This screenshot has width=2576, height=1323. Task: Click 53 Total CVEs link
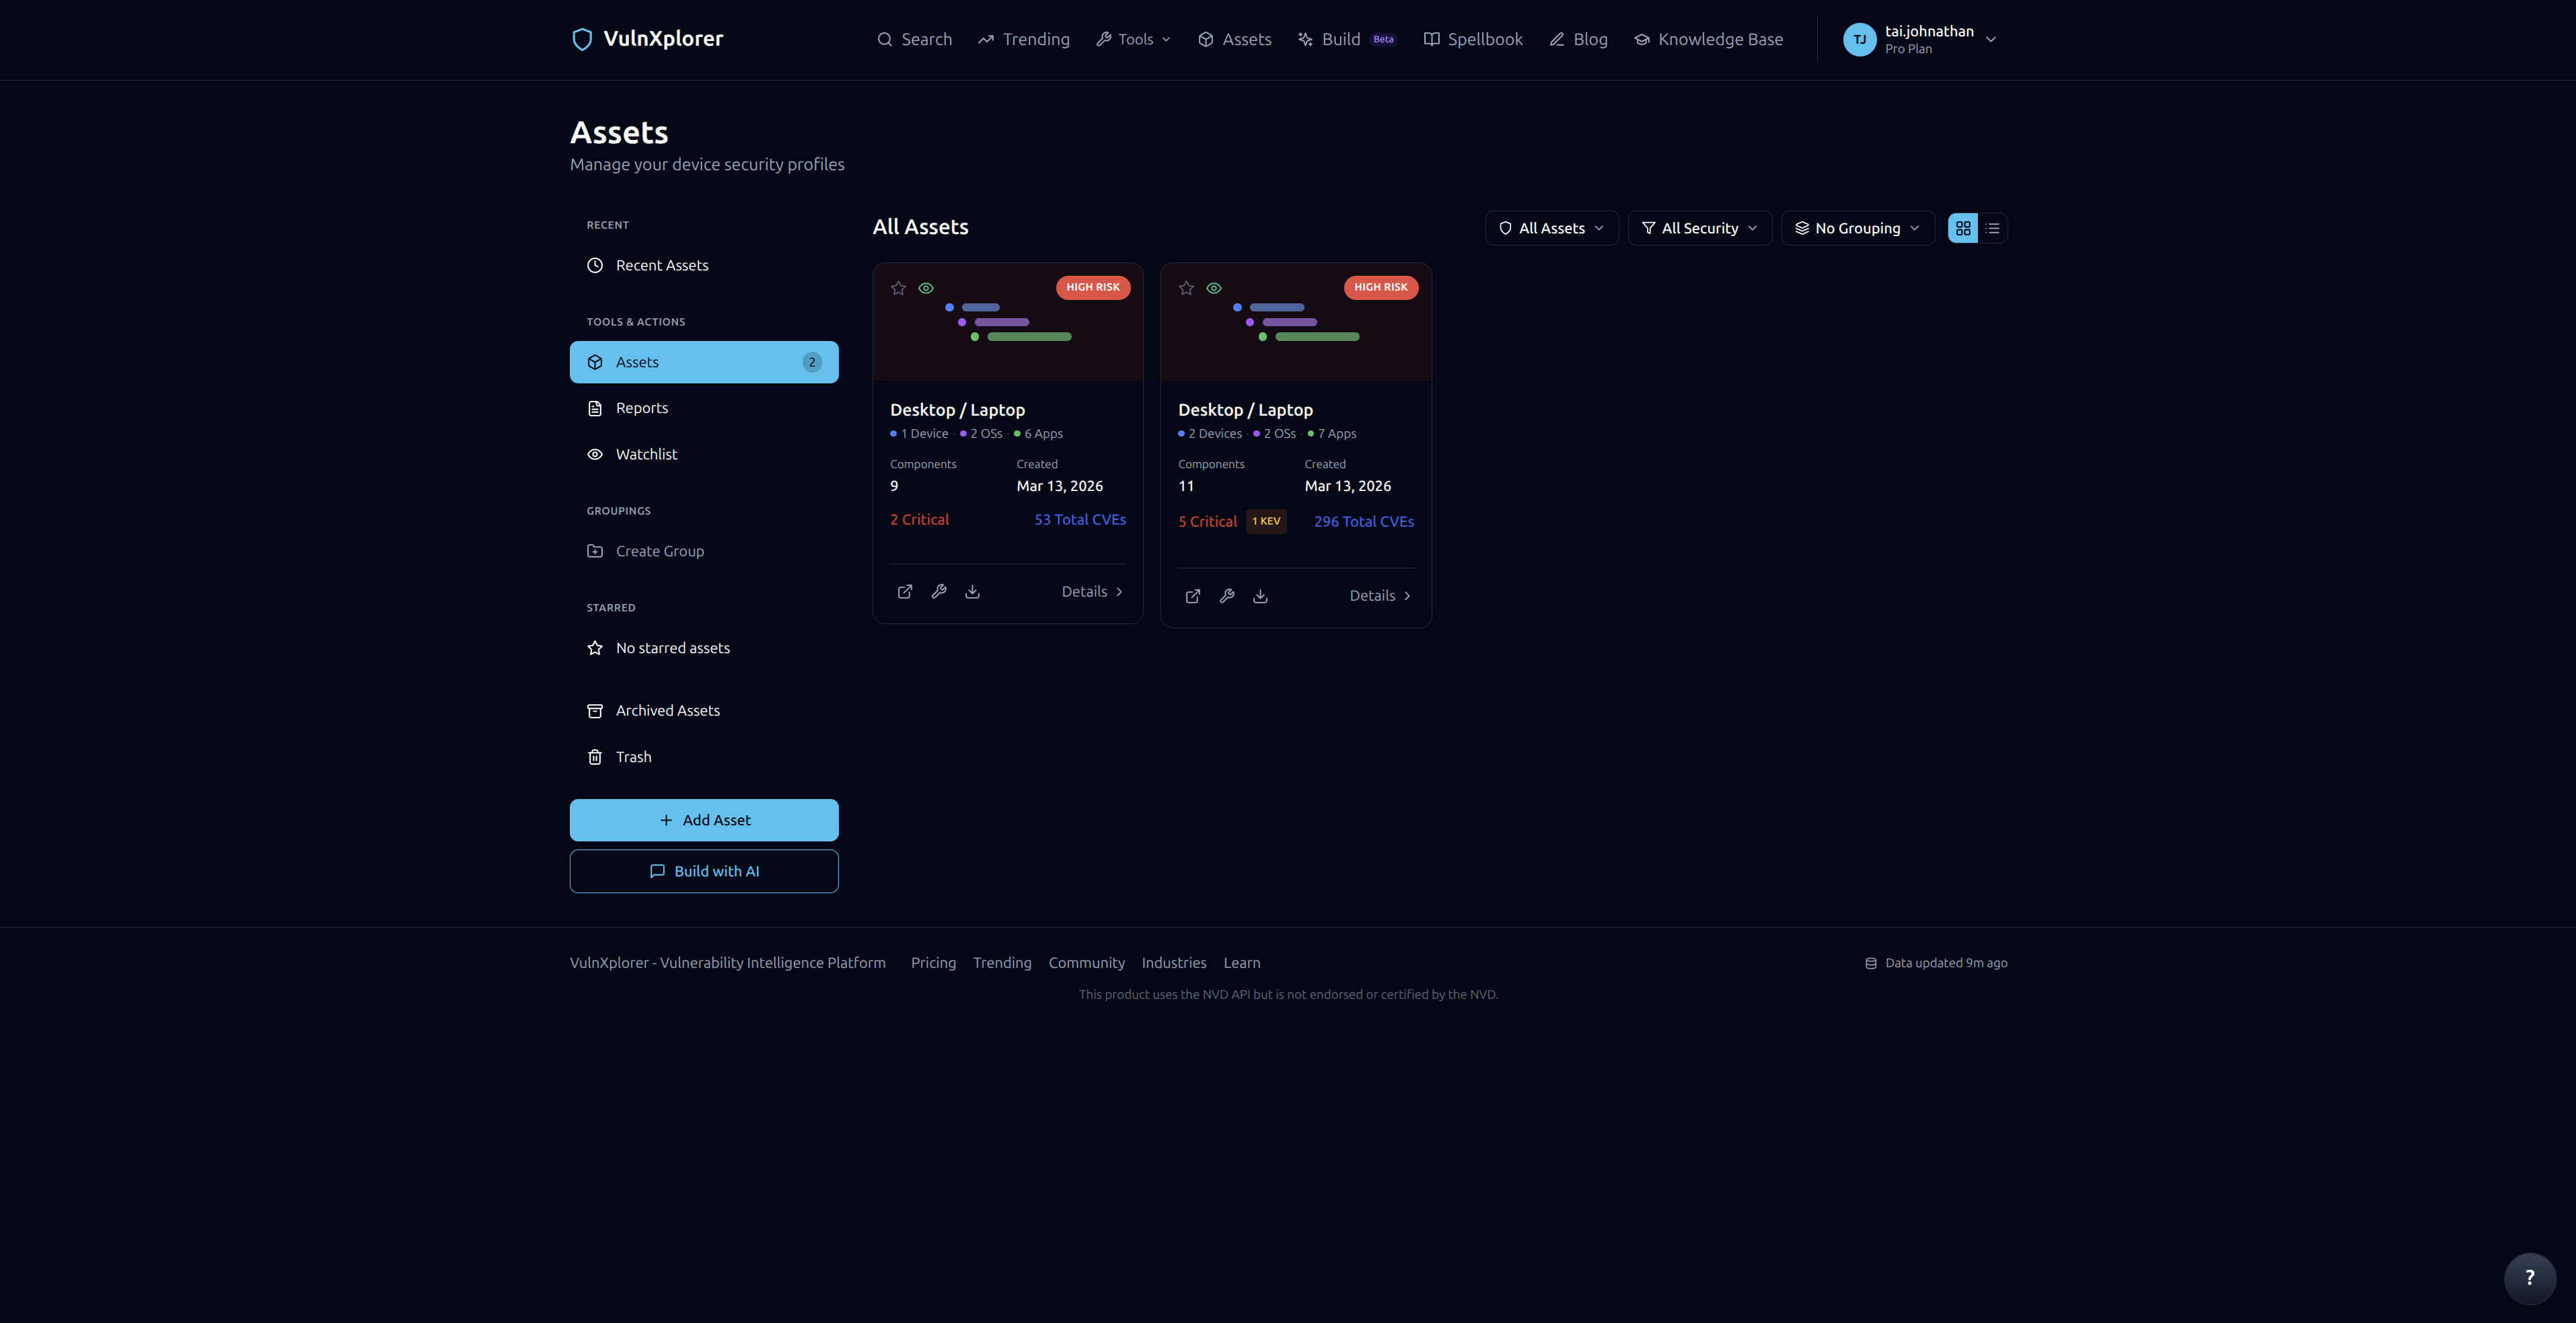(x=1080, y=520)
